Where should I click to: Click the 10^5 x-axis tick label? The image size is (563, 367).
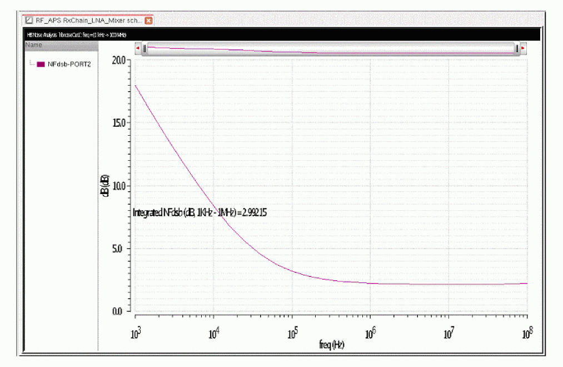(x=293, y=333)
